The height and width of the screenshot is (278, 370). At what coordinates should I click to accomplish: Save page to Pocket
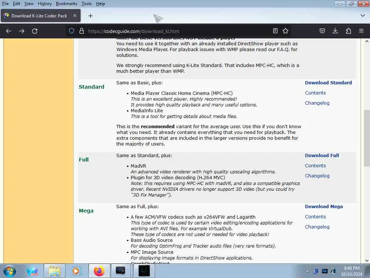[322, 31]
